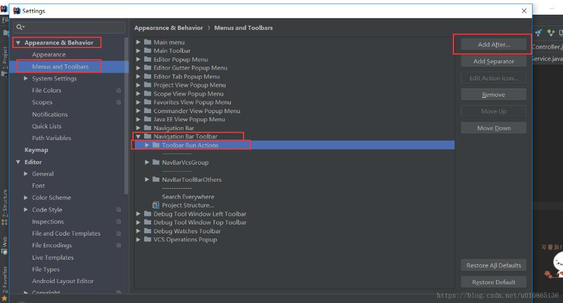Open Quick Lists settings
The width and height of the screenshot is (563, 303).
coord(47,126)
